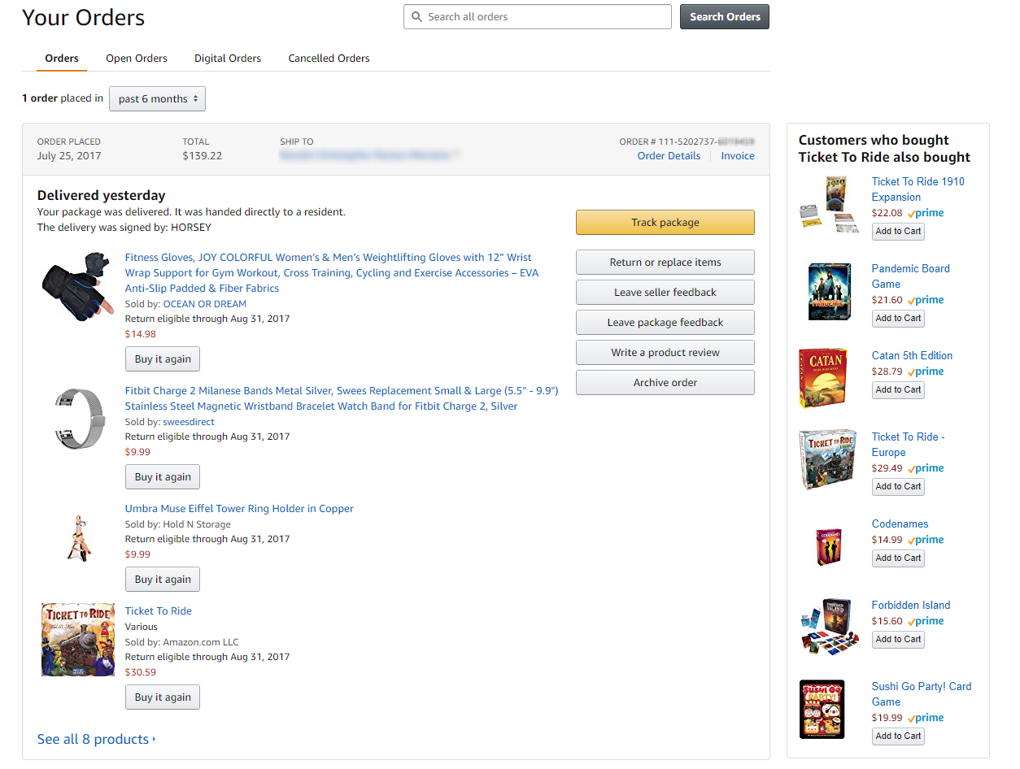Image resolution: width=1020 pixels, height=769 pixels.
Task: Click the prime badge beside Forbidden Island price
Action: 926,621
